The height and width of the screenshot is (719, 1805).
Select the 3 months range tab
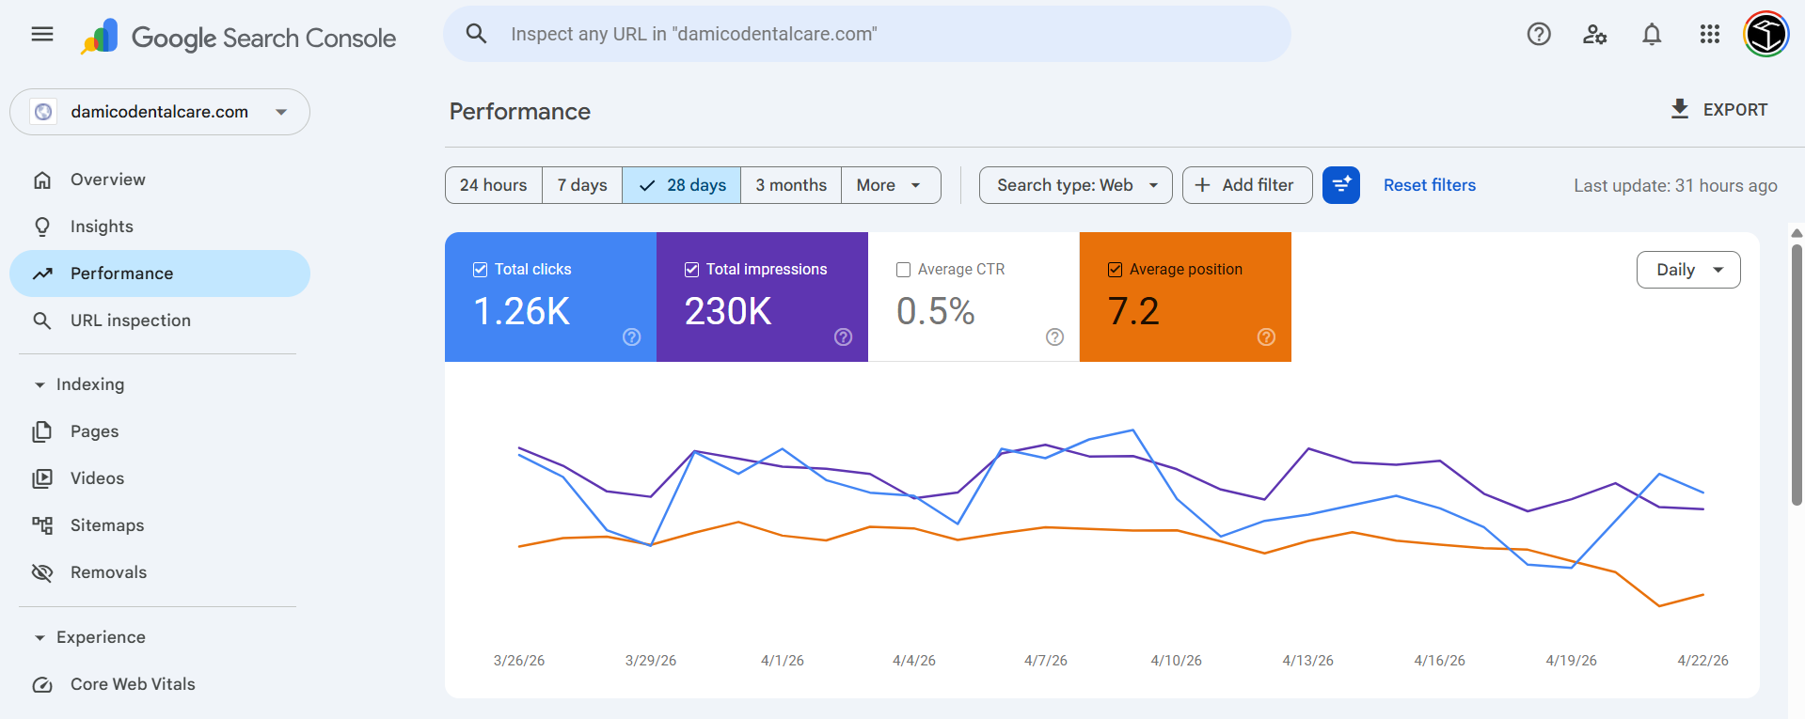791,185
